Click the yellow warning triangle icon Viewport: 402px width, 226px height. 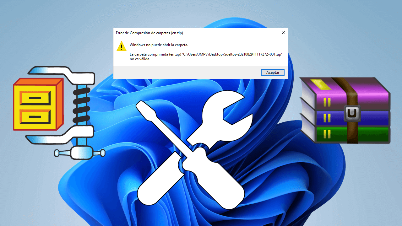tap(122, 46)
